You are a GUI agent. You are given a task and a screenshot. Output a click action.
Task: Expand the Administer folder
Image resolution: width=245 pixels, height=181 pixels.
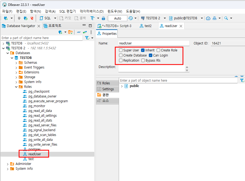[x=8, y=164]
